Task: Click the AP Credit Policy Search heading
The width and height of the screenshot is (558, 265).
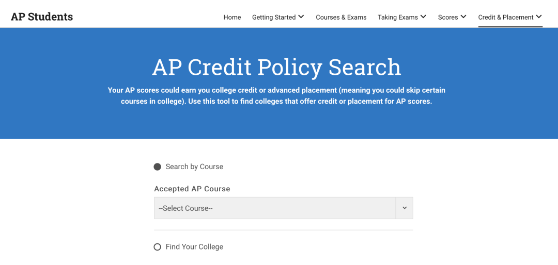Action: (277, 67)
